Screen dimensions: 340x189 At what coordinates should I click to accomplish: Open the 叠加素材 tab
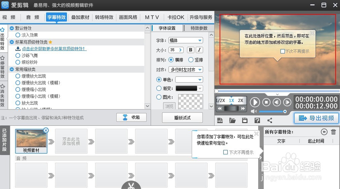(x=80, y=17)
